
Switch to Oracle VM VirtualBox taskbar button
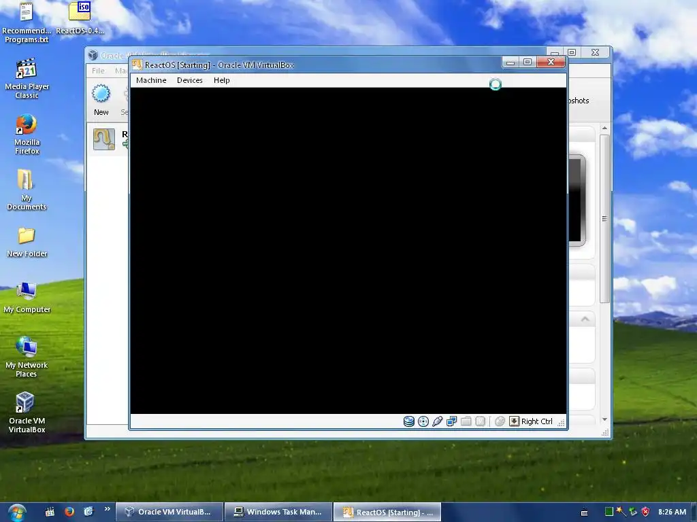[x=169, y=512]
